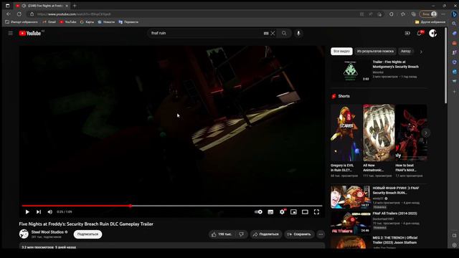This screenshot has width=459, height=258.
Task: Open on-screen keyboard icon in search box
Action: [266, 33]
